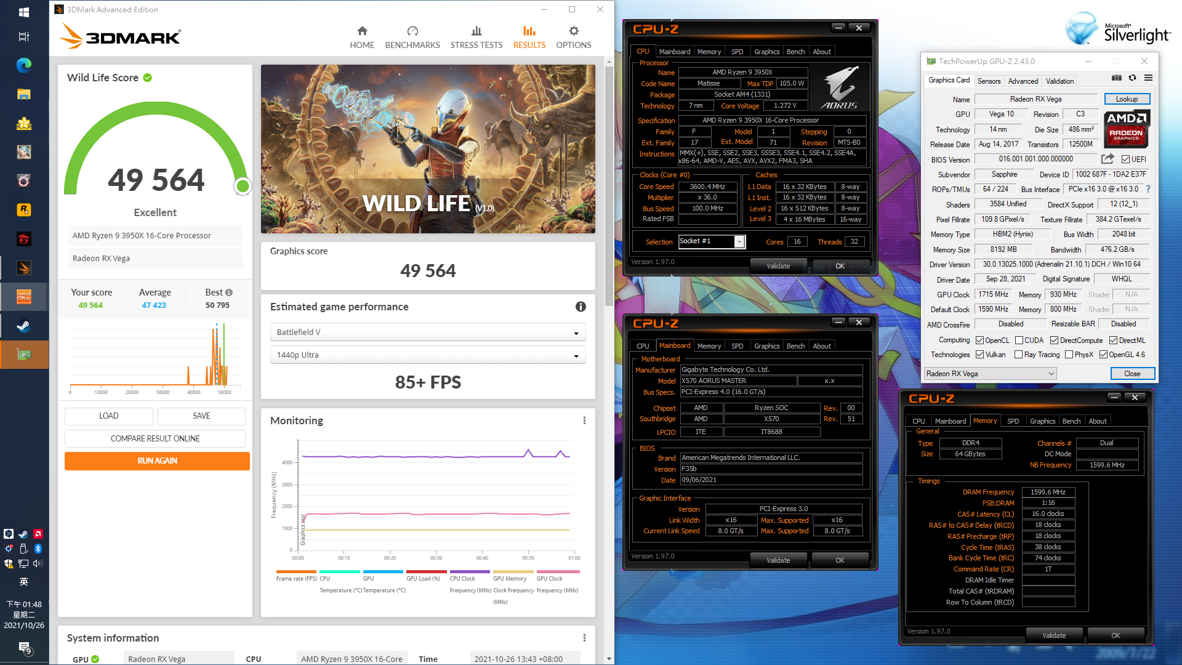
Task: Open the GPU-Z hamburger menu
Action: click(1149, 78)
